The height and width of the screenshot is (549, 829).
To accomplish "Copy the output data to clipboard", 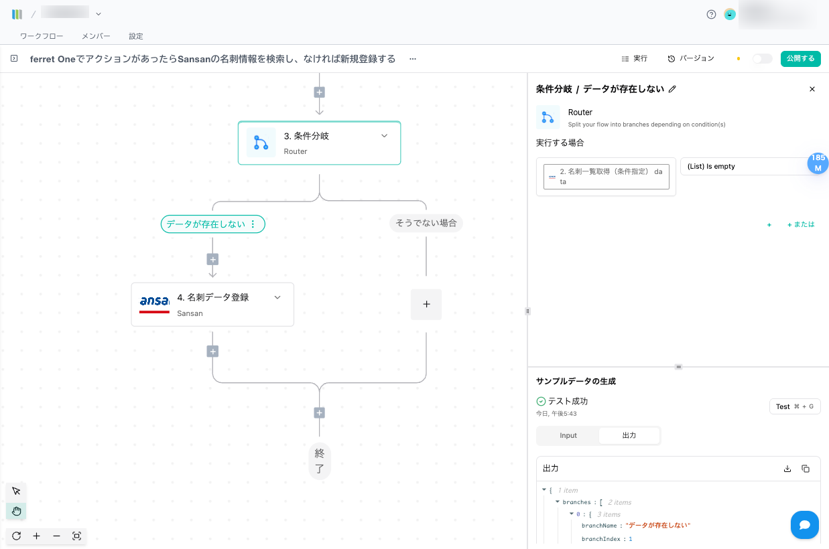I will point(806,469).
